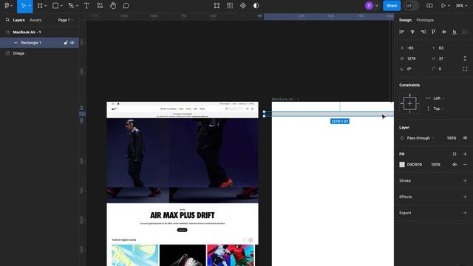Click the purple D user avatar
This screenshot has width=473, height=266.
click(x=369, y=6)
